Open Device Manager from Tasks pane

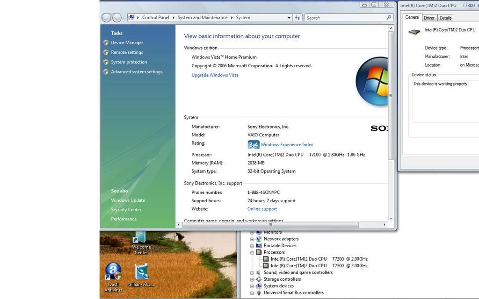pyautogui.click(x=127, y=43)
